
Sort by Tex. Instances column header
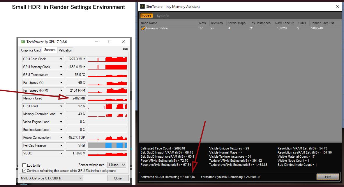[x=261, y=23]
